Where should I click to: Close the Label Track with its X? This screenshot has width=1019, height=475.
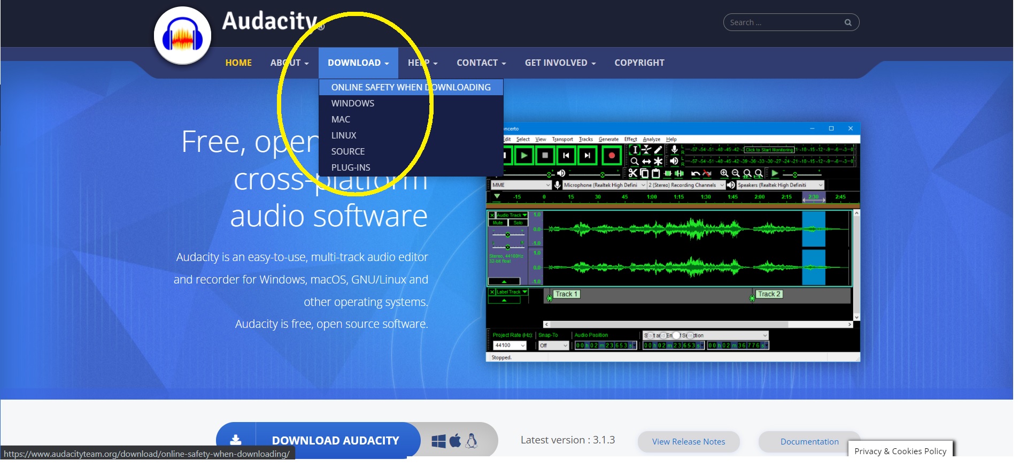(x=492, y=292)
